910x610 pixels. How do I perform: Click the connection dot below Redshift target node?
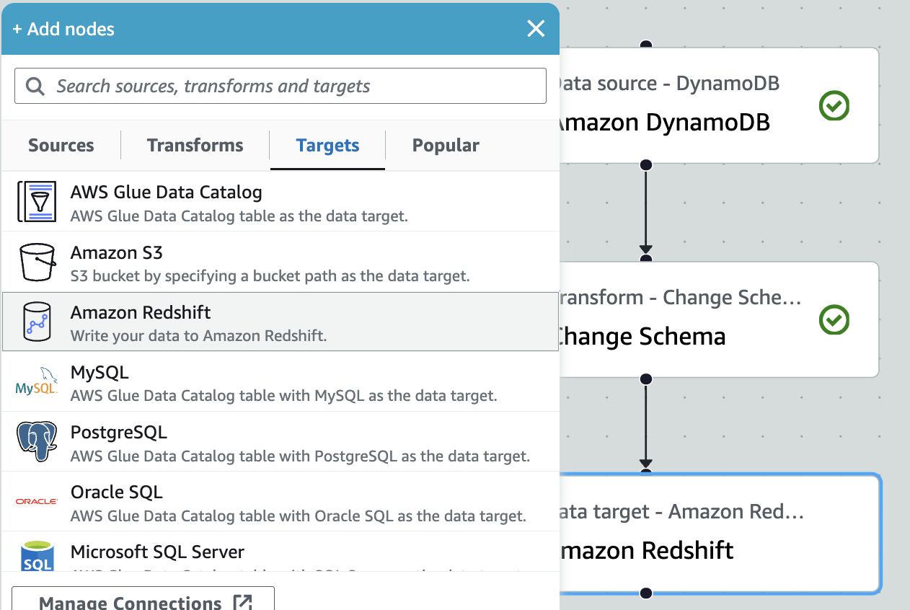645,594
